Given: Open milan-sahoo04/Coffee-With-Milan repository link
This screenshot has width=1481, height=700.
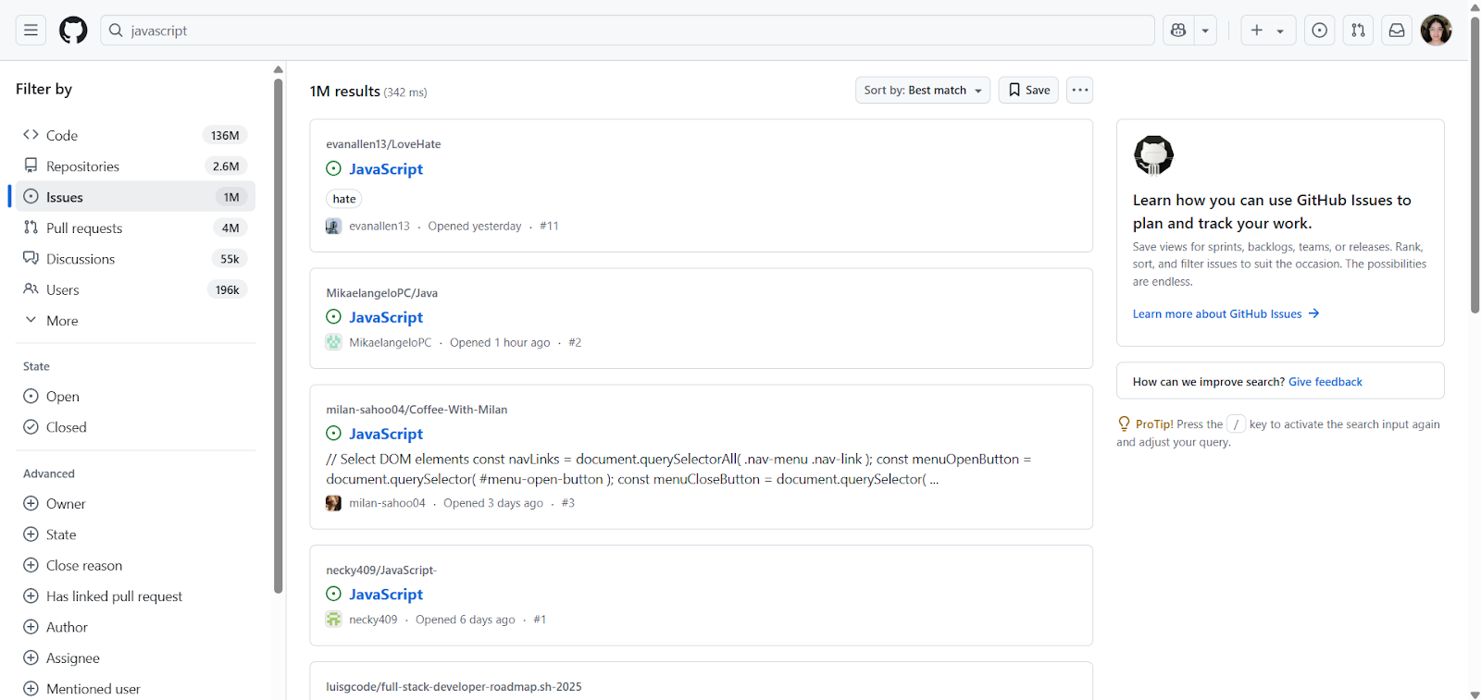Looking at the screenshot, I should point(417,410).
